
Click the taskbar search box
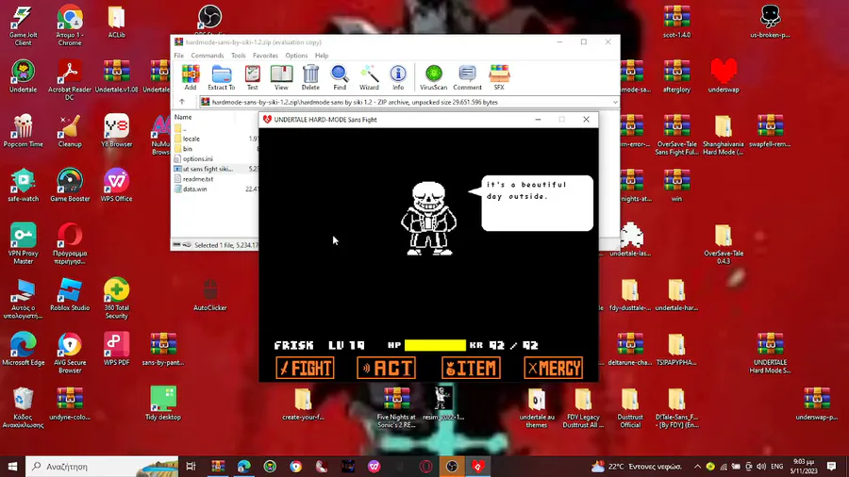[102, 467]
